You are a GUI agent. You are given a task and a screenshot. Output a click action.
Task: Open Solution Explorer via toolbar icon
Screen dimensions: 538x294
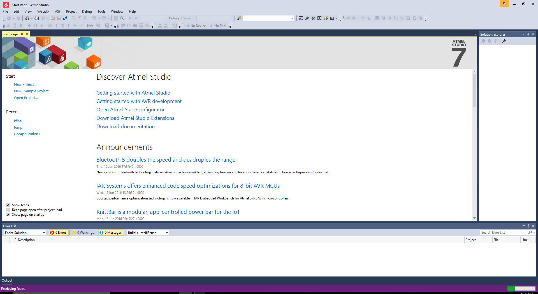click(x=301, y=18)
